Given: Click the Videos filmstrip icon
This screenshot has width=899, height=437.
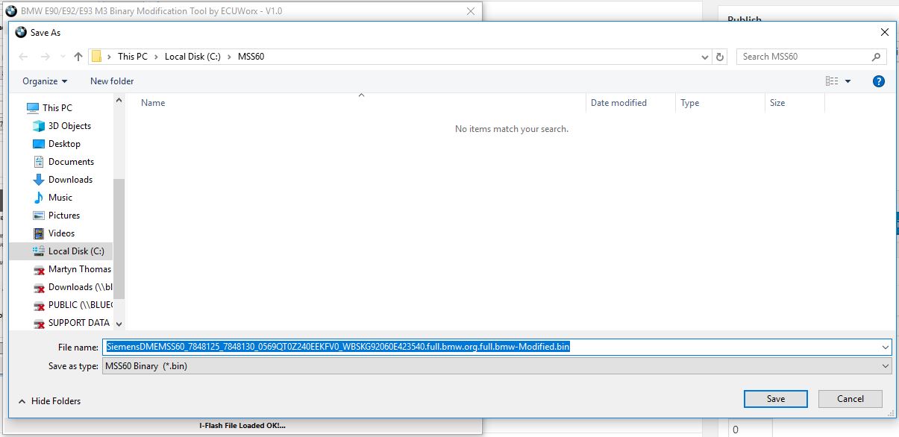Looking at the screenshot, I should 40,233.
